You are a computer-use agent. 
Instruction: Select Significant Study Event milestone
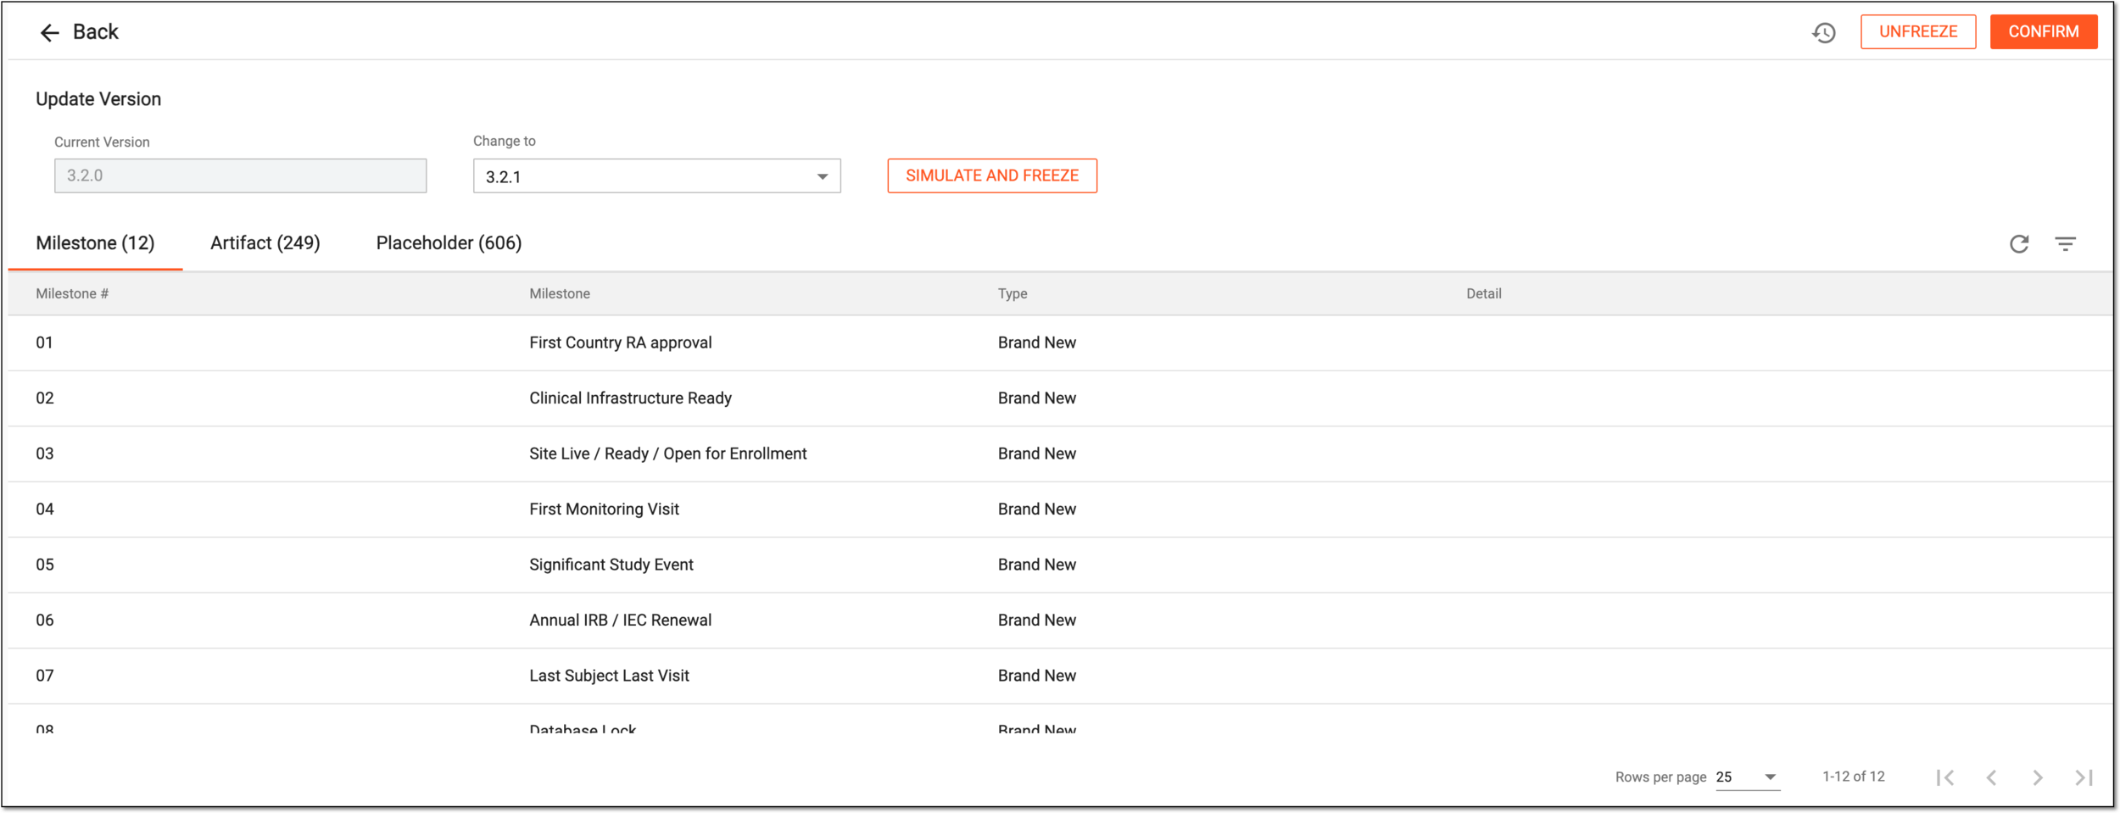coord(611,565)
